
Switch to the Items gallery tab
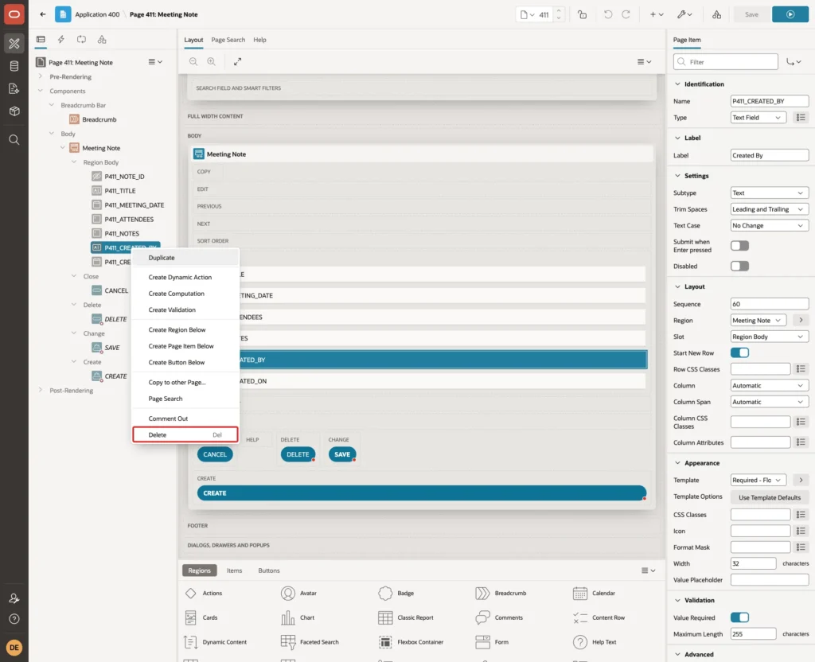click(x=235, y=570)
